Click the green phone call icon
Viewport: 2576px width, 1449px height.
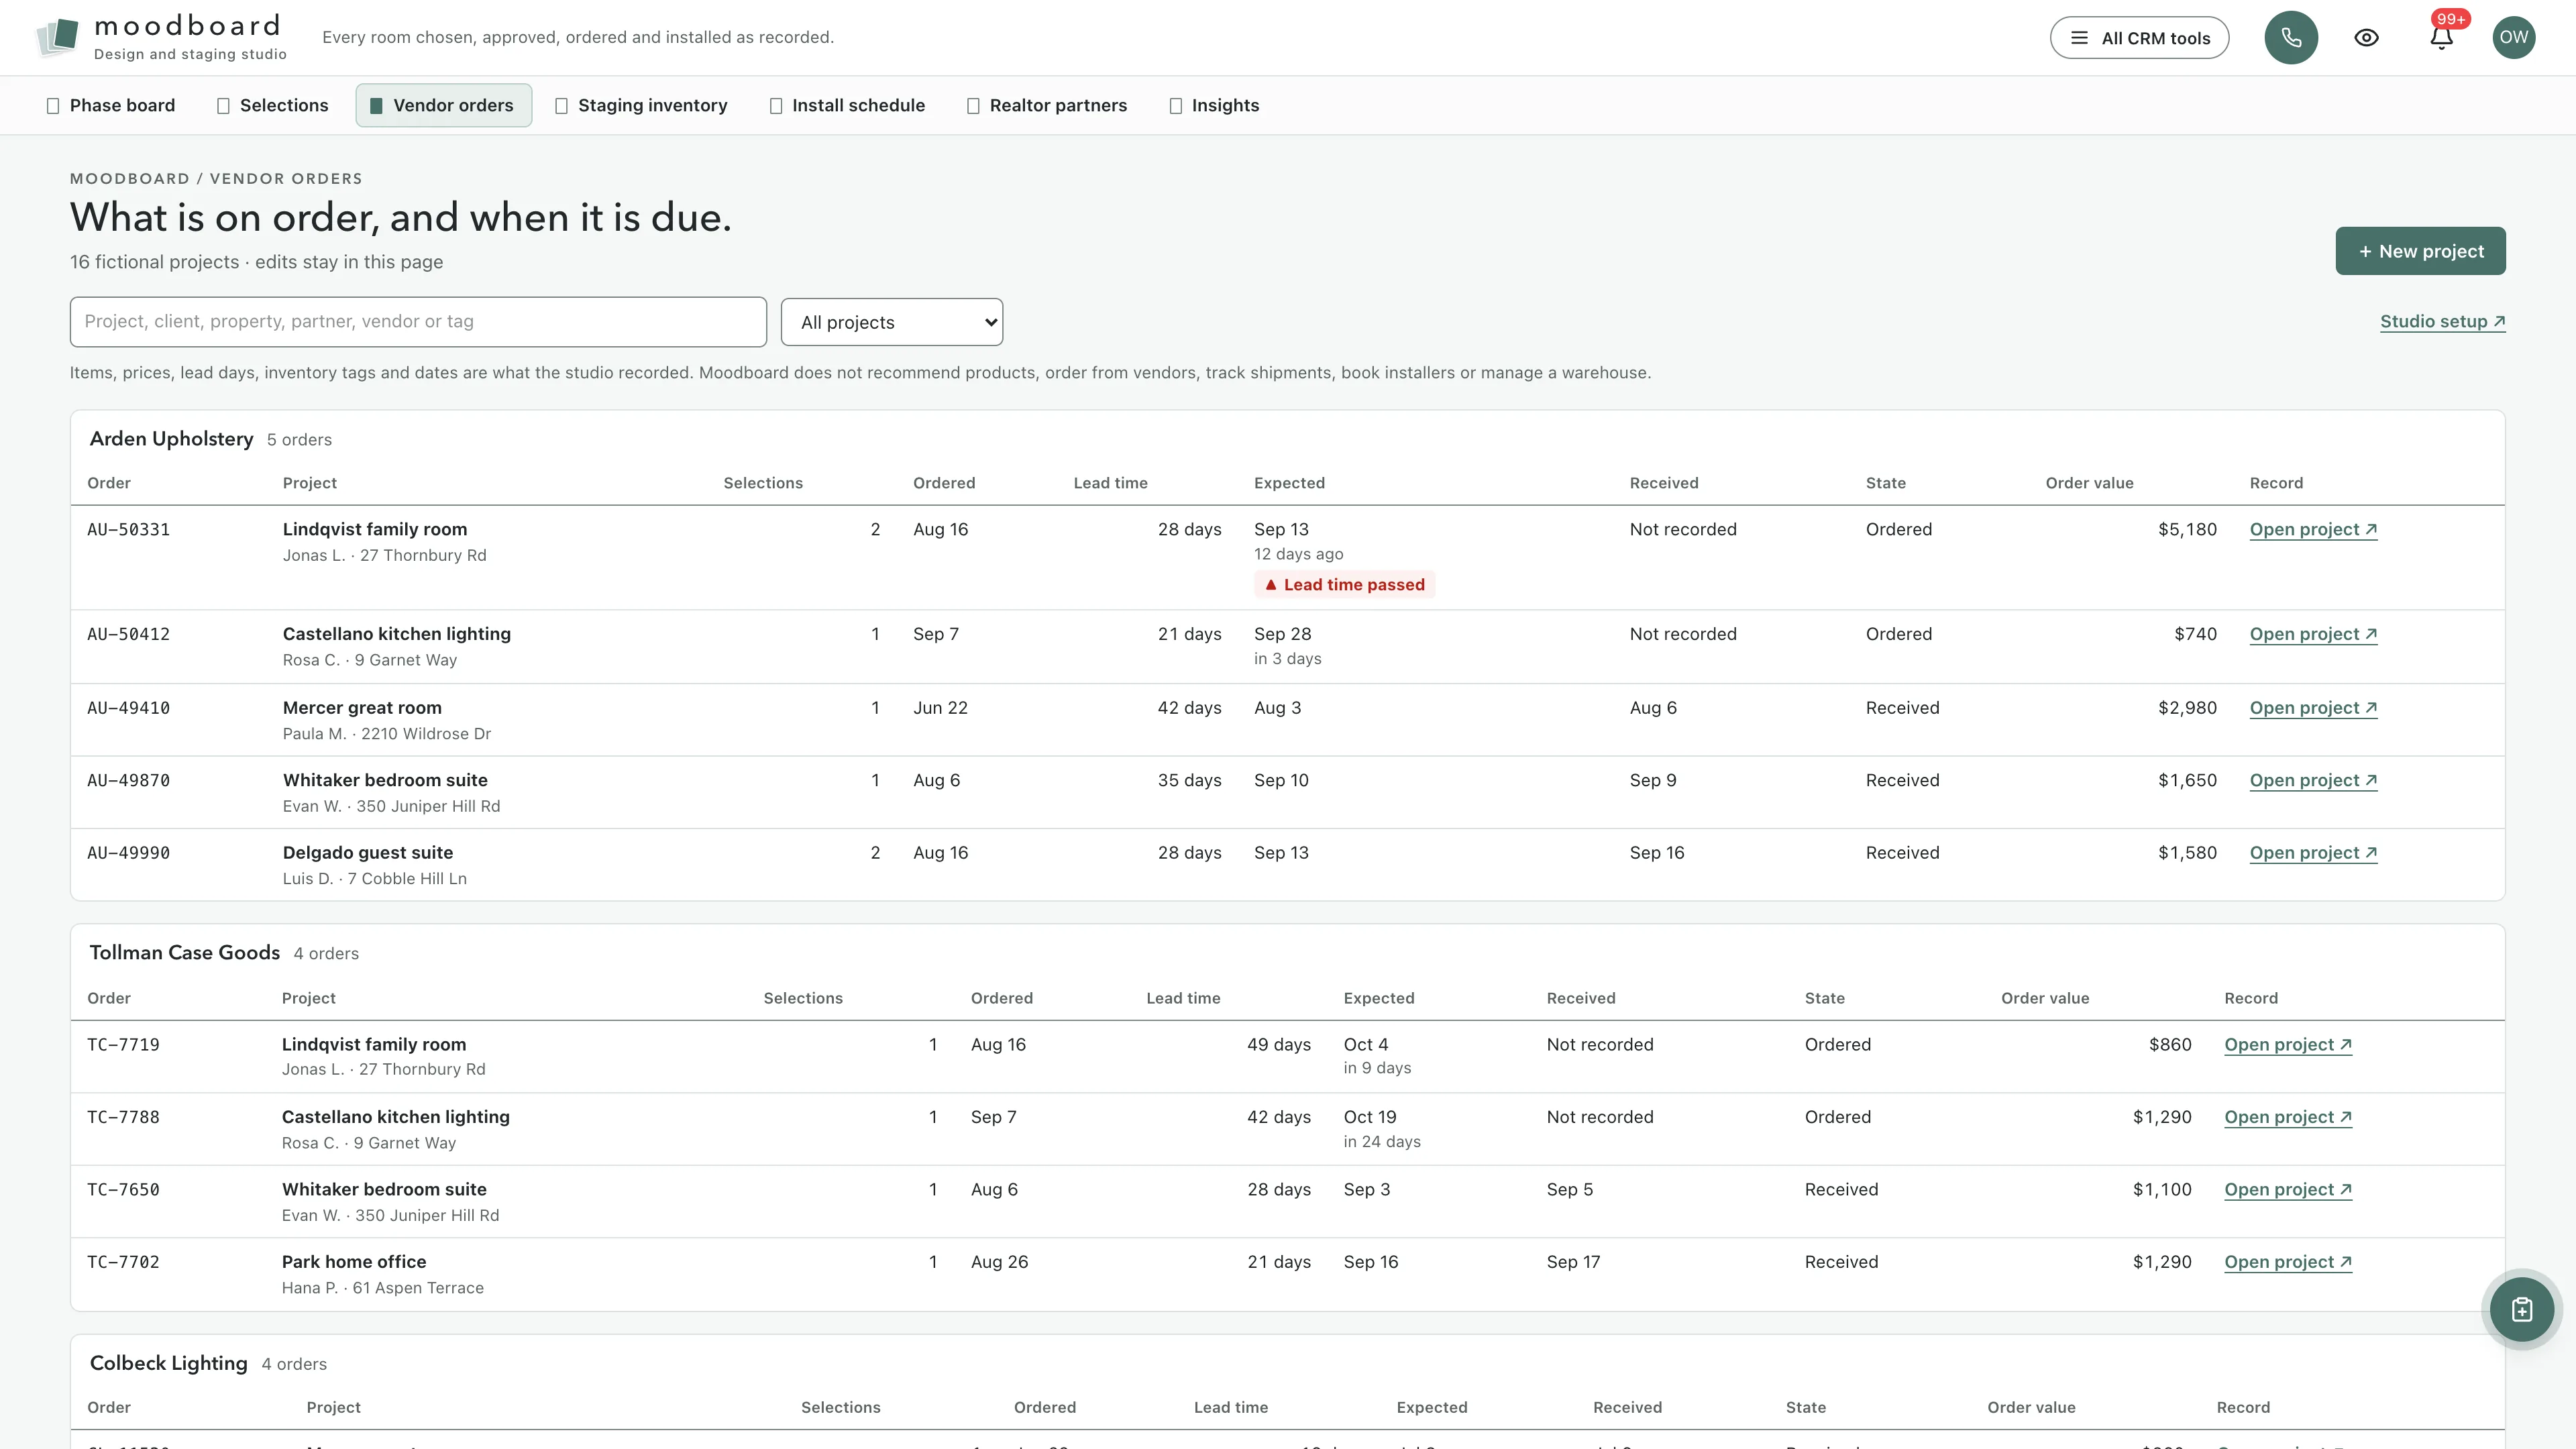coord(2291,38)
